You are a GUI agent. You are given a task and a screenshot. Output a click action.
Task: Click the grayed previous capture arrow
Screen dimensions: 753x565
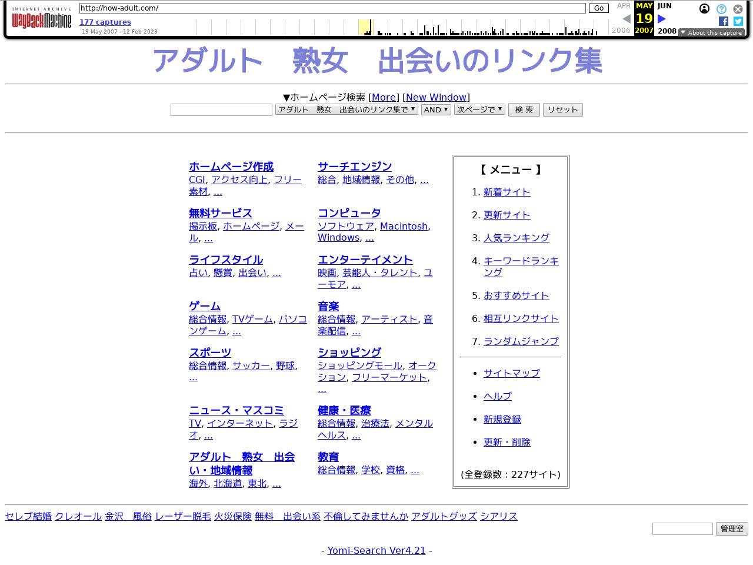pyautogui.click(x=625, y=18)
